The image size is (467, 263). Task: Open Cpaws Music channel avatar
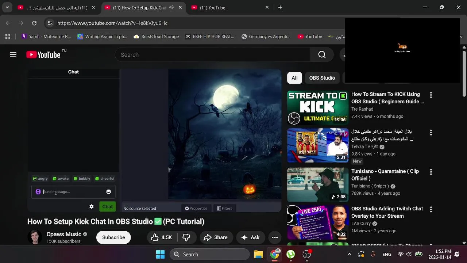35,237
